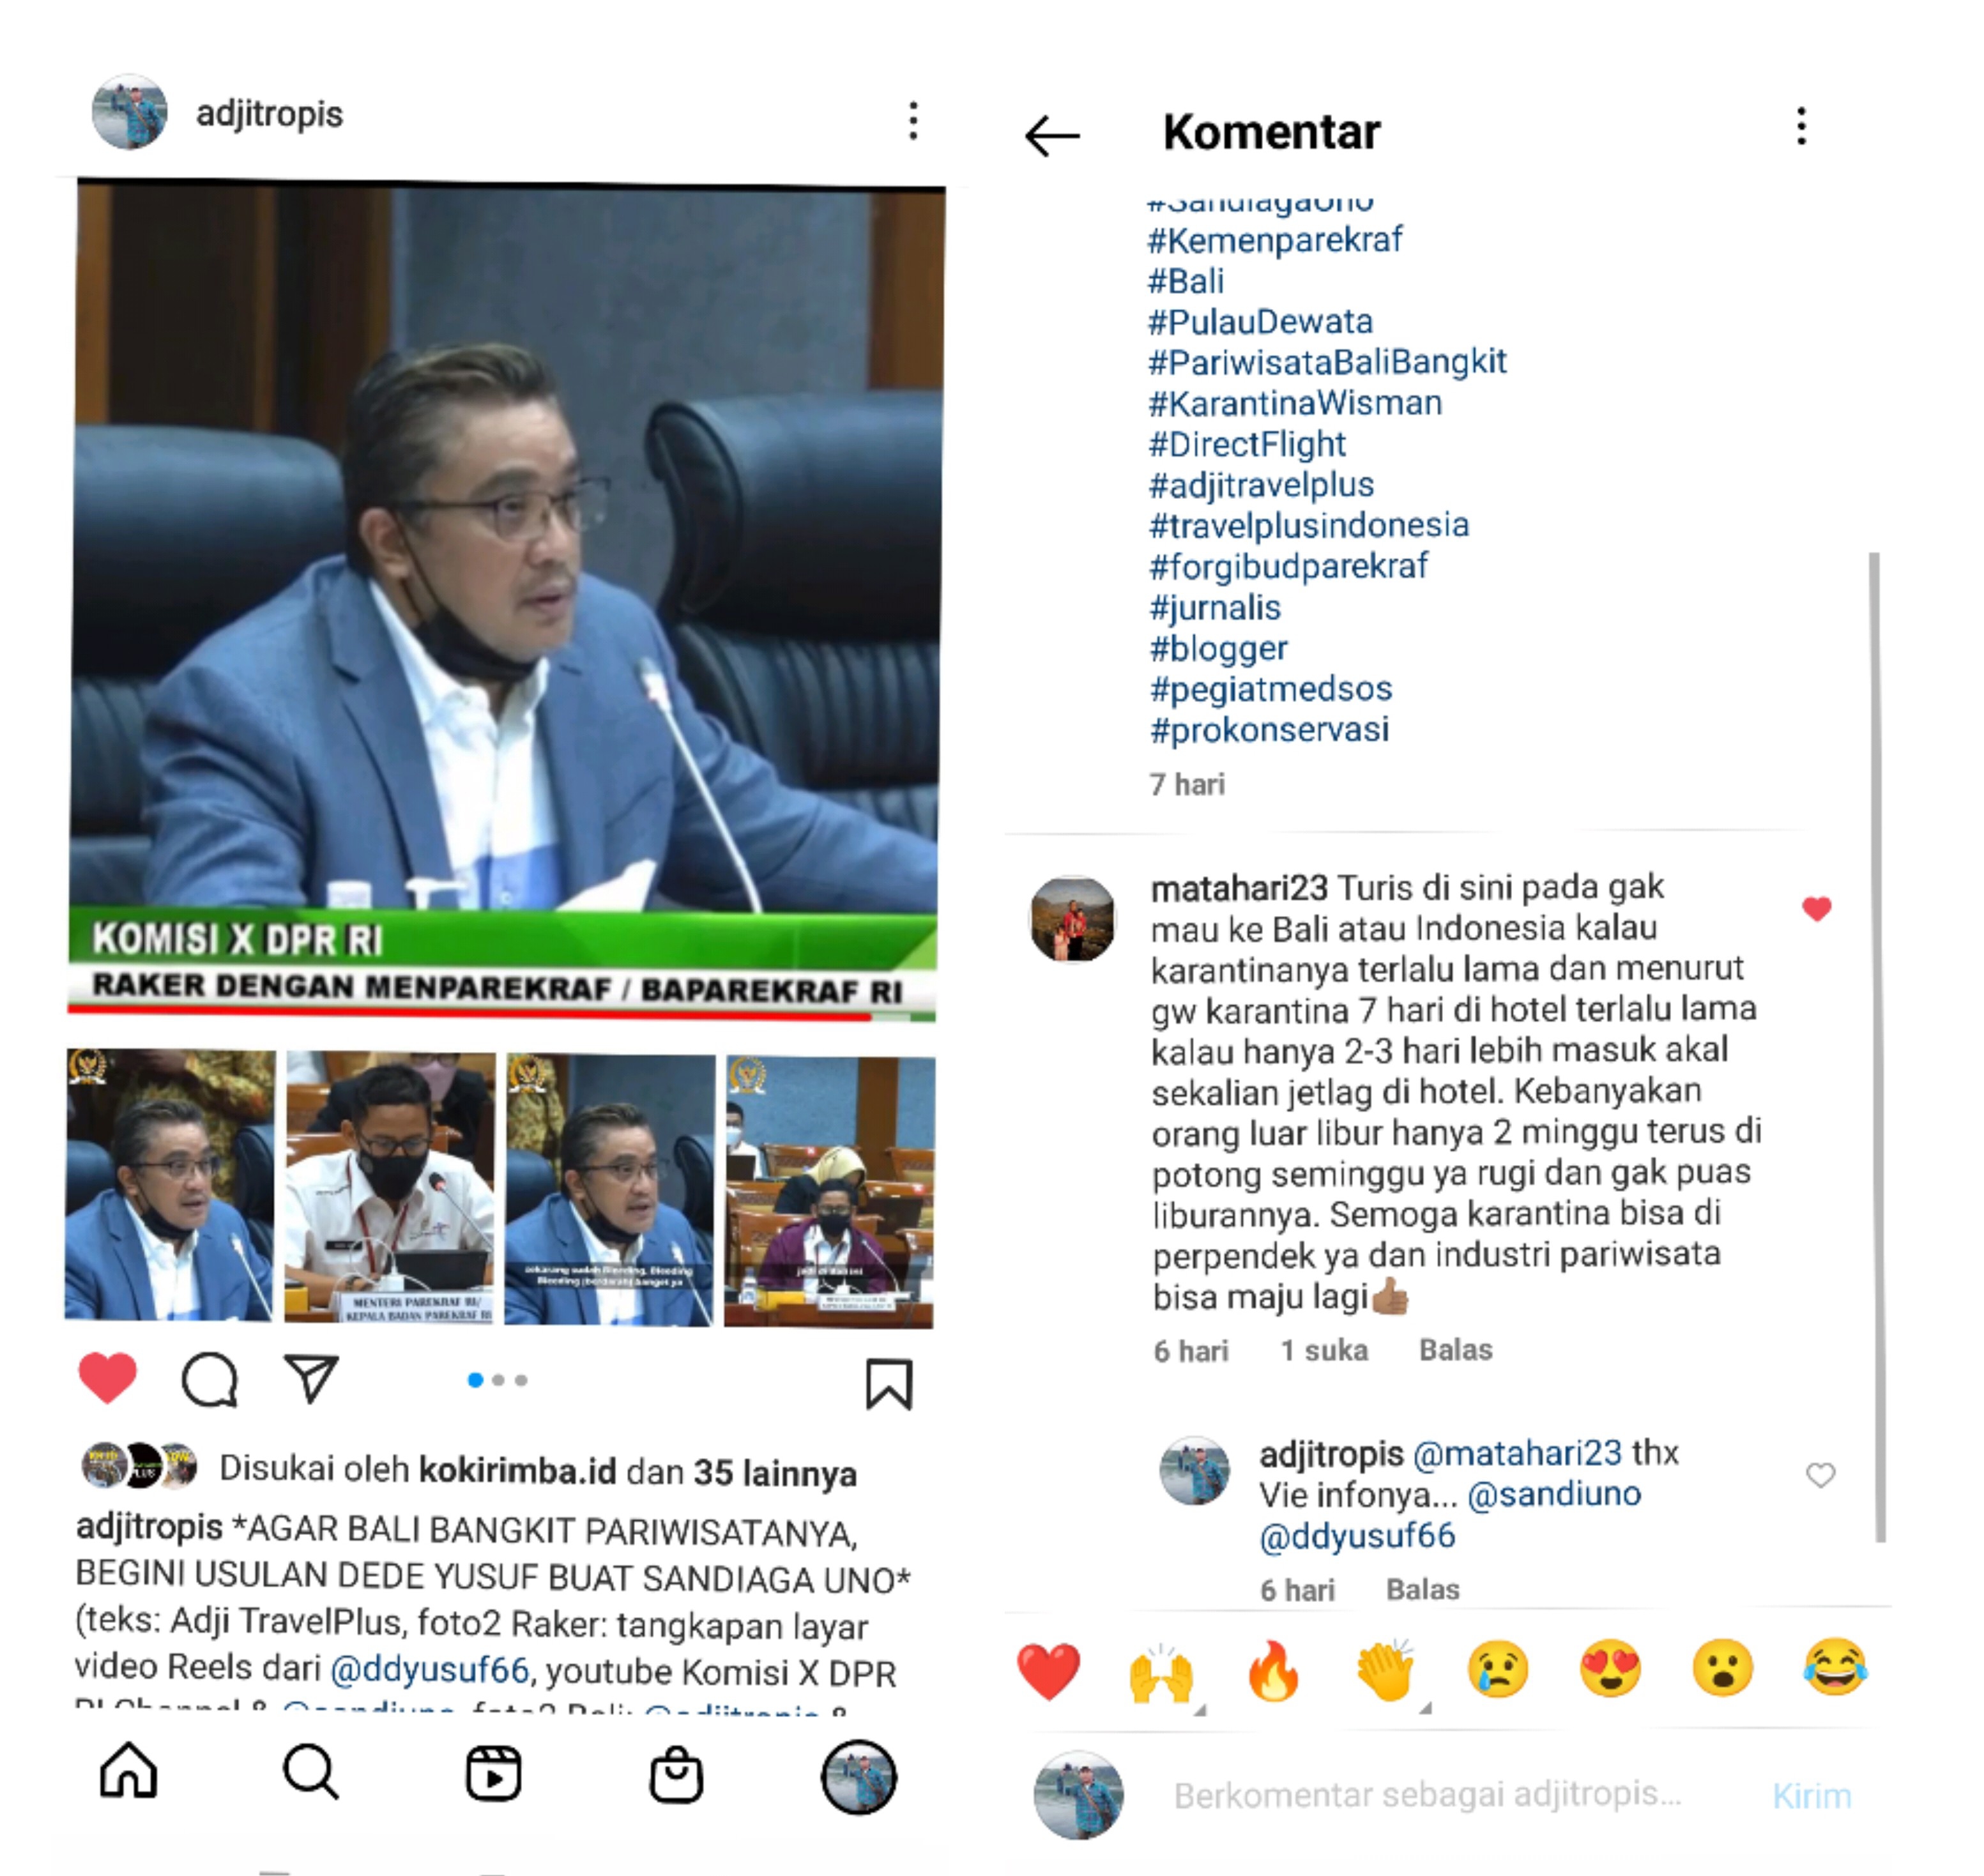Expand the skin-tone corner on raised-hands emoji

coord(1200,1710)
